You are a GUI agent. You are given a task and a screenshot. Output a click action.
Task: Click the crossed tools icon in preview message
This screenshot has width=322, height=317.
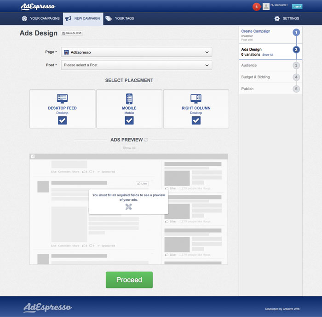(128, 207)
